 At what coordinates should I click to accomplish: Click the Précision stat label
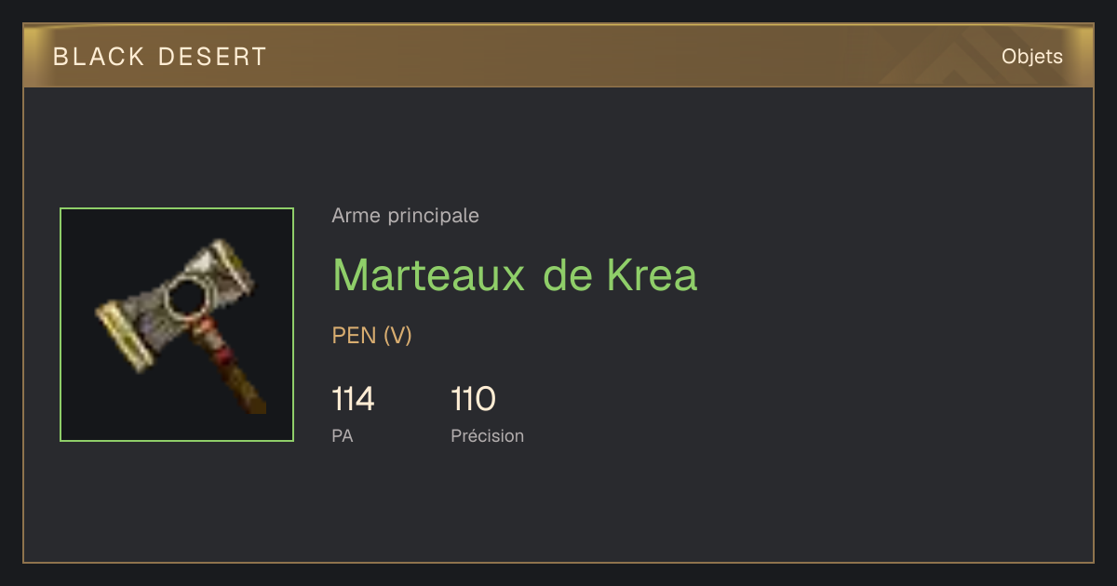488,435
